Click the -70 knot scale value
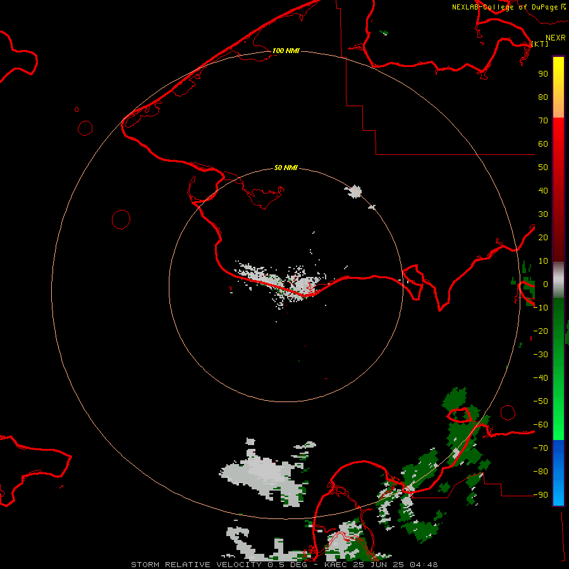This screenshot has width=569, height=569. [541, 448]
